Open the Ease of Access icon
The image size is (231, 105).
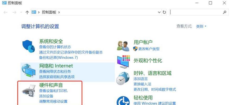click(123, 100)
